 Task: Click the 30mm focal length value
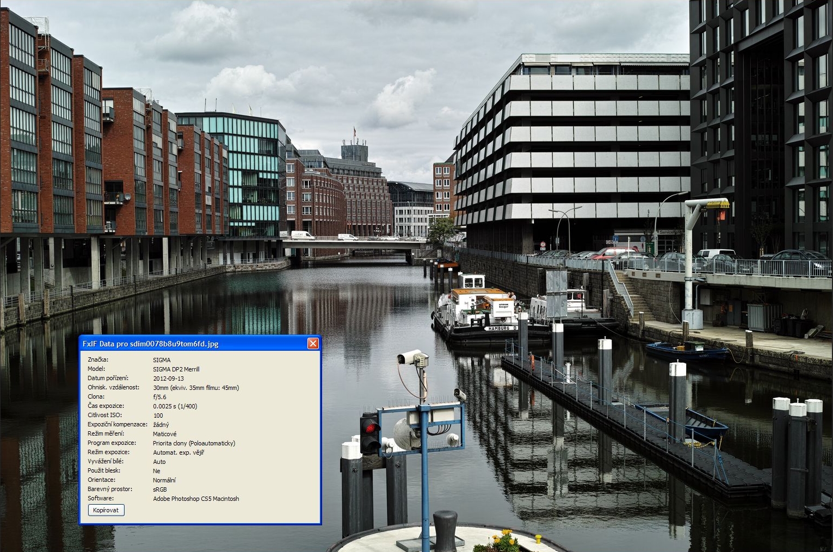(x=196, y=388)
